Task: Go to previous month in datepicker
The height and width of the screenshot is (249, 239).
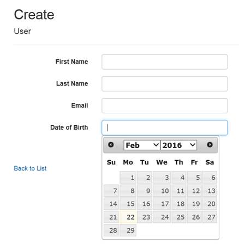Action: coord(111,145)
